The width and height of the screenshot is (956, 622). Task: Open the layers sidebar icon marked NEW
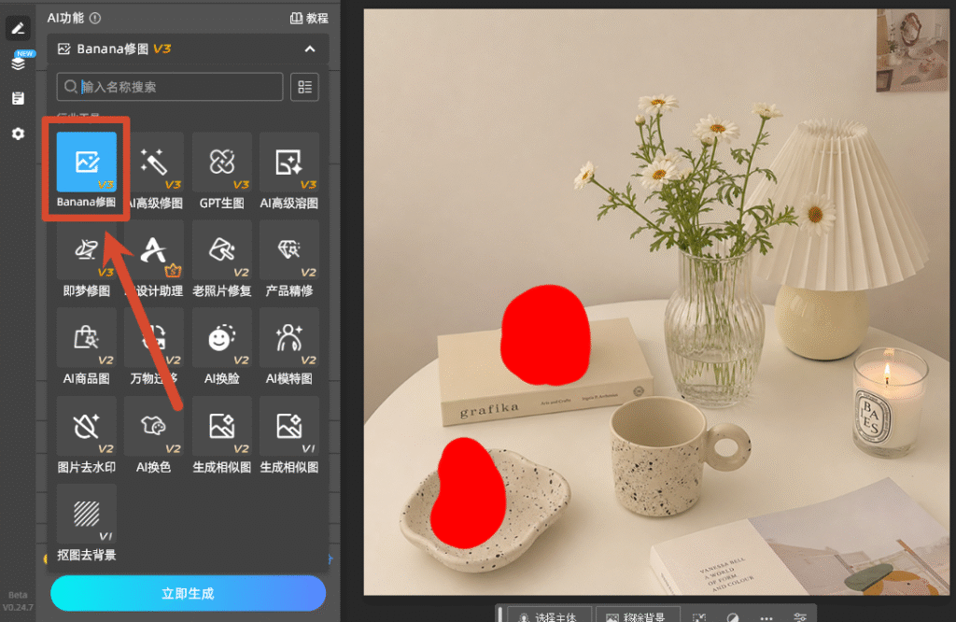pyautogui.click(x=19, y=61)
